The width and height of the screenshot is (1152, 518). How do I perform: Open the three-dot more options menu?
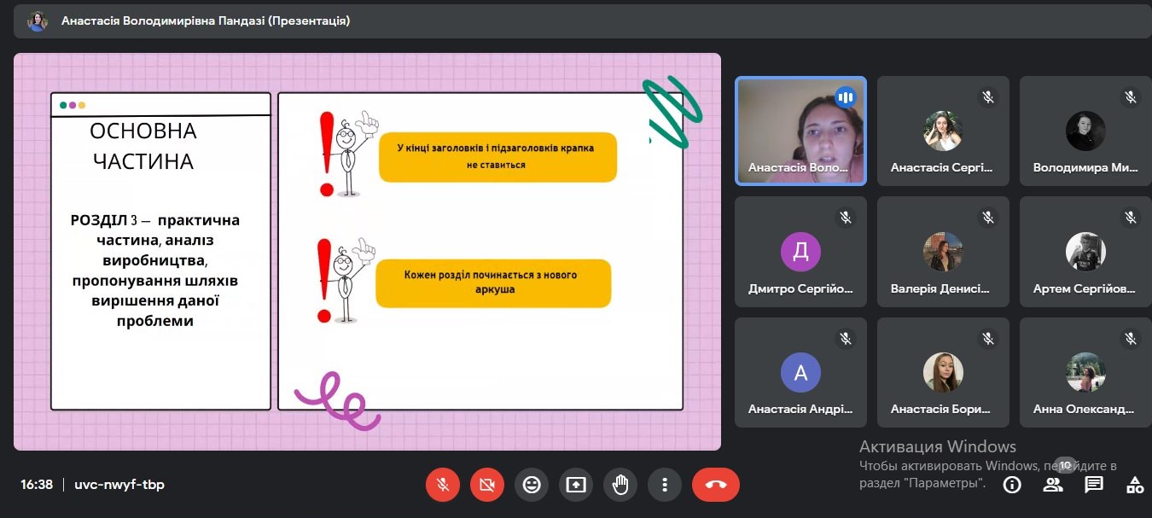pyautogui.click(x=665, y=485)
